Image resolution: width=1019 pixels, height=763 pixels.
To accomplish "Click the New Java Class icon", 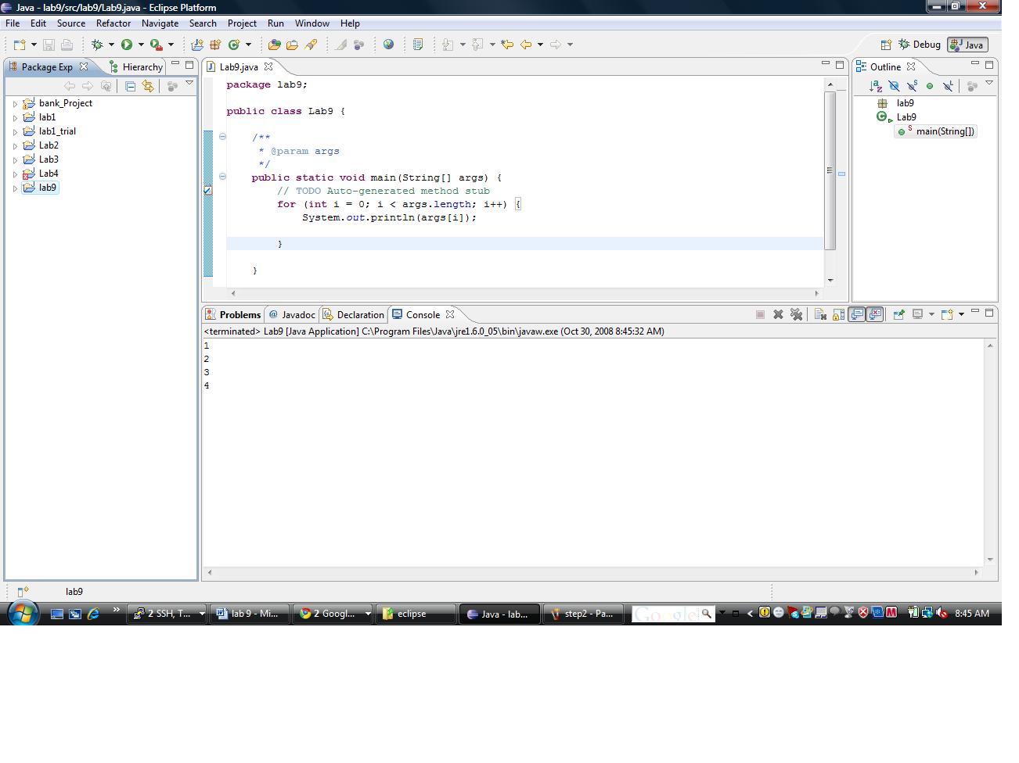I will pyautogui.click(x=233, y=45).
